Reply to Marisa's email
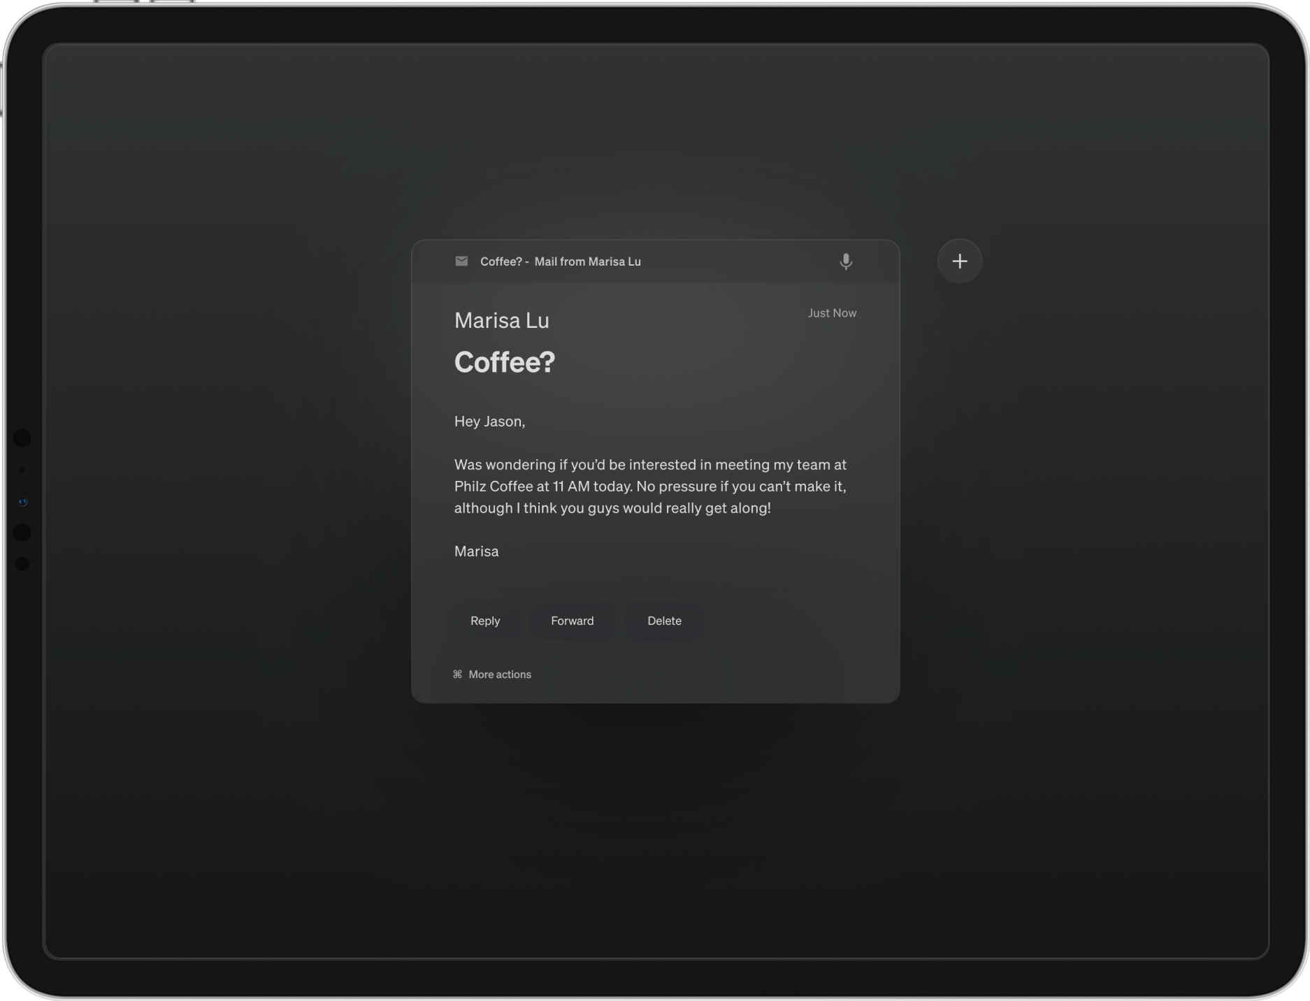Screen dimensions: 1310x1001 pos(485,621)
